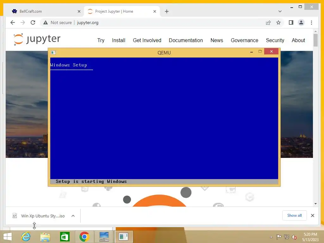Open the Security link
The height and width of the screenshot is (243, 324).
pyautogui.click(x=275, y=40)
